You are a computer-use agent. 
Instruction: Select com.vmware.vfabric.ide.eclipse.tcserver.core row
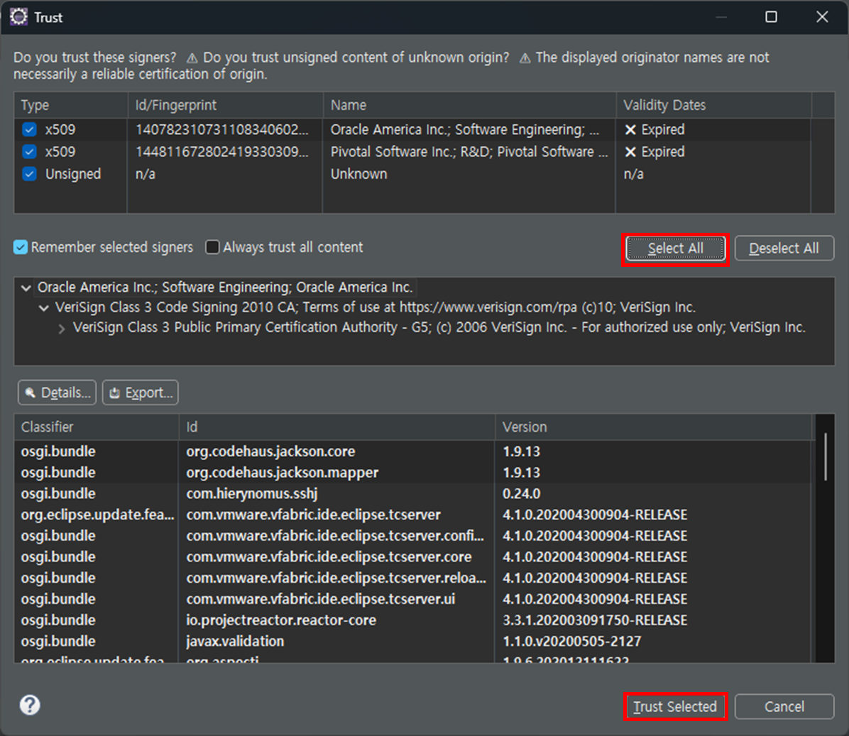412,557
